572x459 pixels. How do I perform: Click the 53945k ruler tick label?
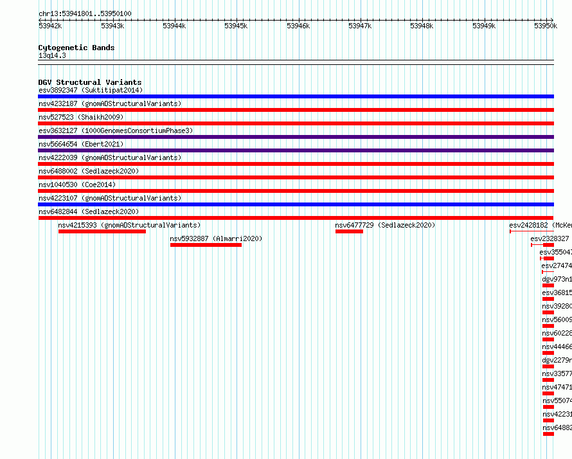(236, 26)
